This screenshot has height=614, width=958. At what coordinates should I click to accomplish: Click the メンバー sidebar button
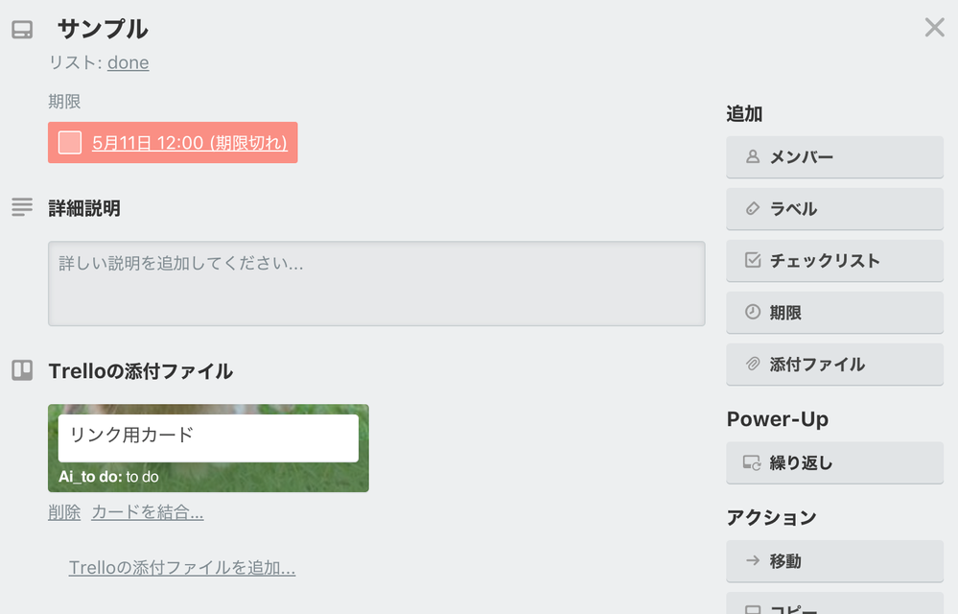tap(834, 157)
